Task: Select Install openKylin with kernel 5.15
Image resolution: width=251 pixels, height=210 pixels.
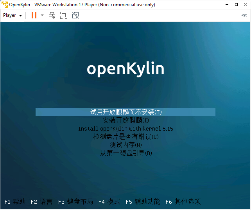Action: (125, 128)
